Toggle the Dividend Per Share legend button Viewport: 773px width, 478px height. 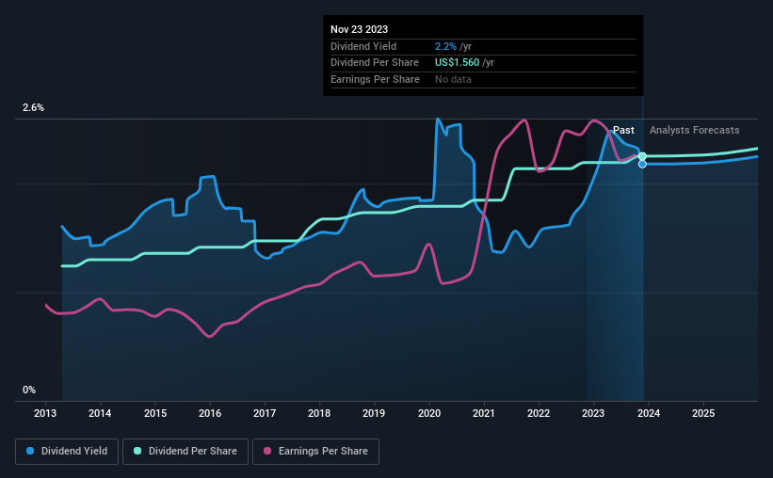coord(185,452)
